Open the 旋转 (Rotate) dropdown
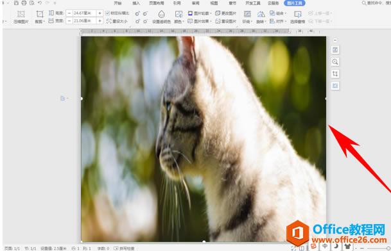Image resolution: width=391 pixels, height=251 pixels. point(261,17)
